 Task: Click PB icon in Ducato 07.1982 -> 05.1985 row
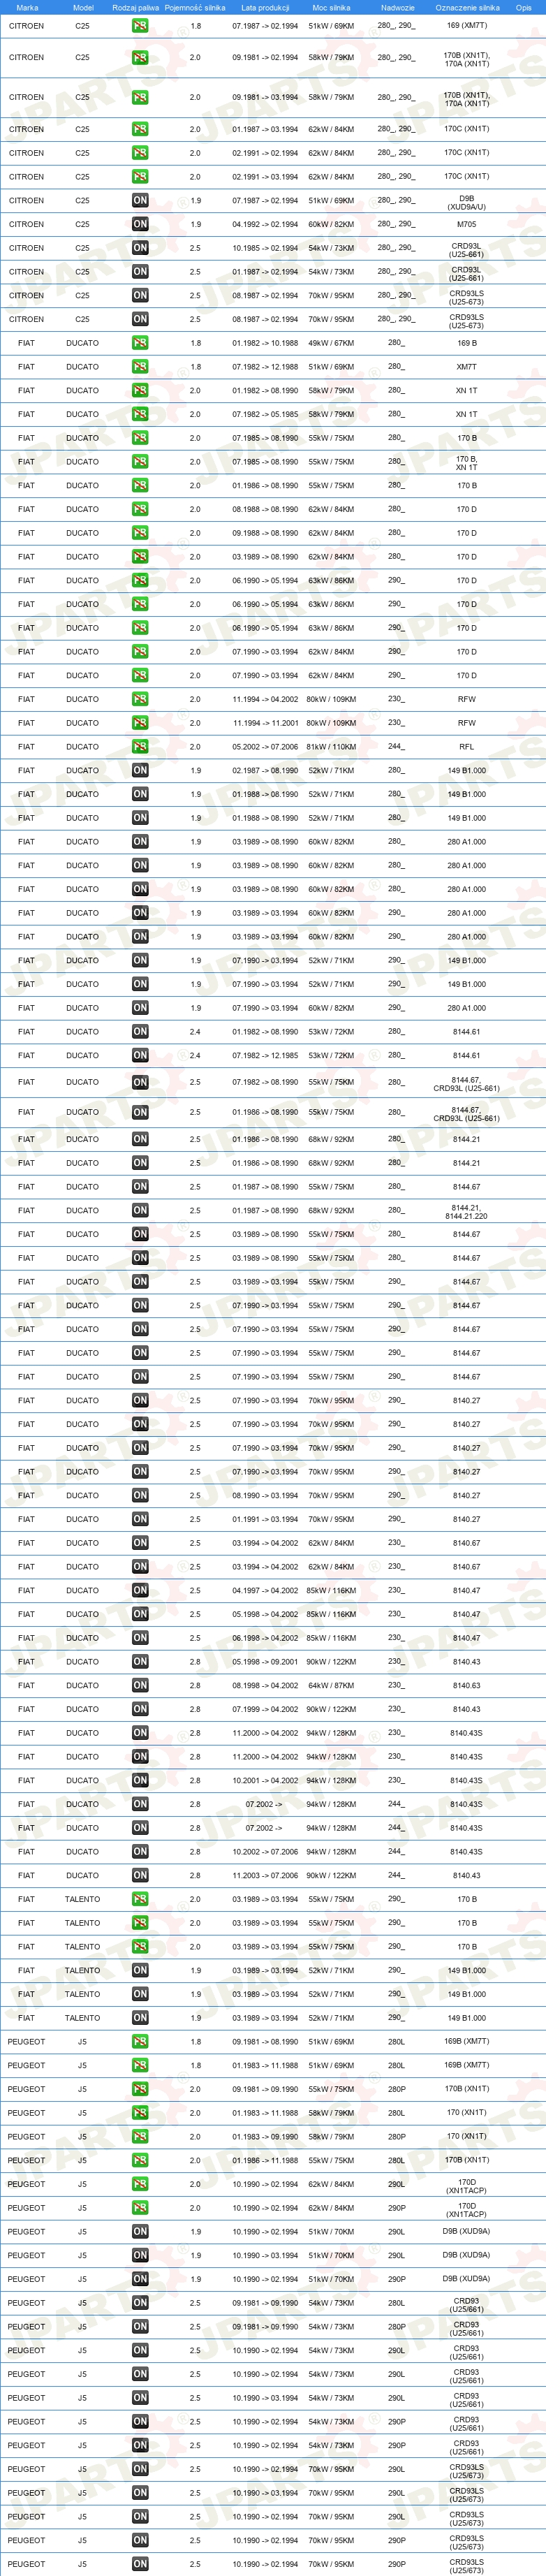click(140, 414)
